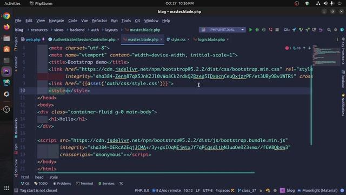Open the File menu
The image size is (346, 195).
pyautogui.click(x=18, y=21)
